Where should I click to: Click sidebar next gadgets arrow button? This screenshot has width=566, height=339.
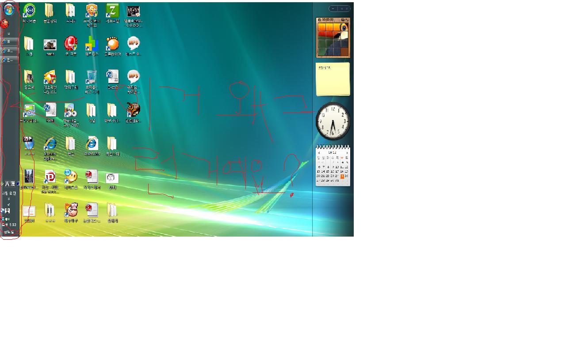click(348, 8)
